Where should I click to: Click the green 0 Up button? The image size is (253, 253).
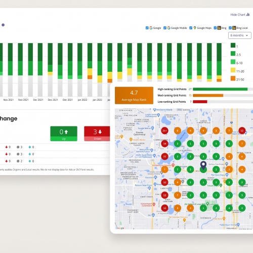point(64,134)
